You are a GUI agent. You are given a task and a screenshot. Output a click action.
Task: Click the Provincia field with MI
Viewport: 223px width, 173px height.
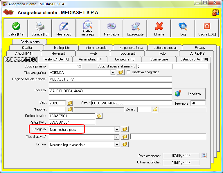pos(198,103)
